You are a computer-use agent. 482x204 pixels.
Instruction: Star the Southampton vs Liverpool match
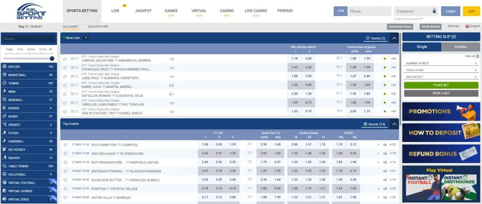(x=65, y=145)
